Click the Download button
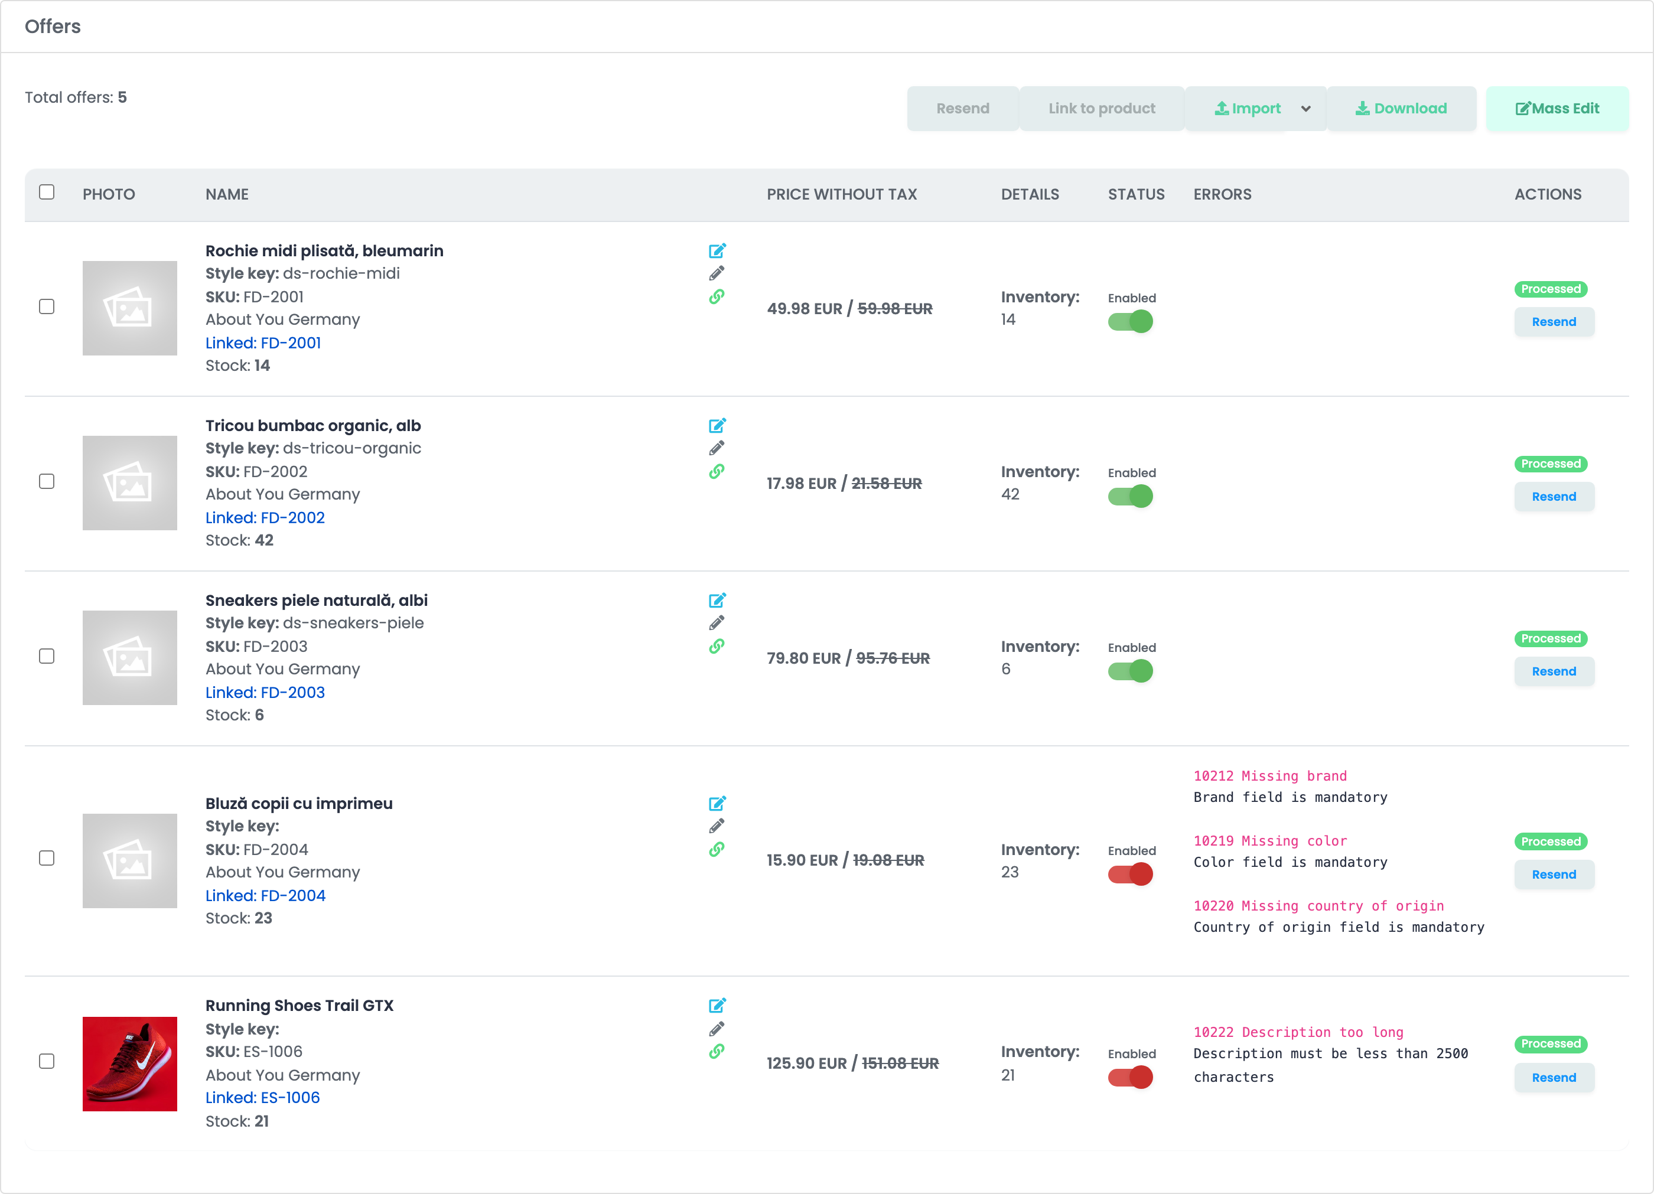 click(x=1401, y=109)
